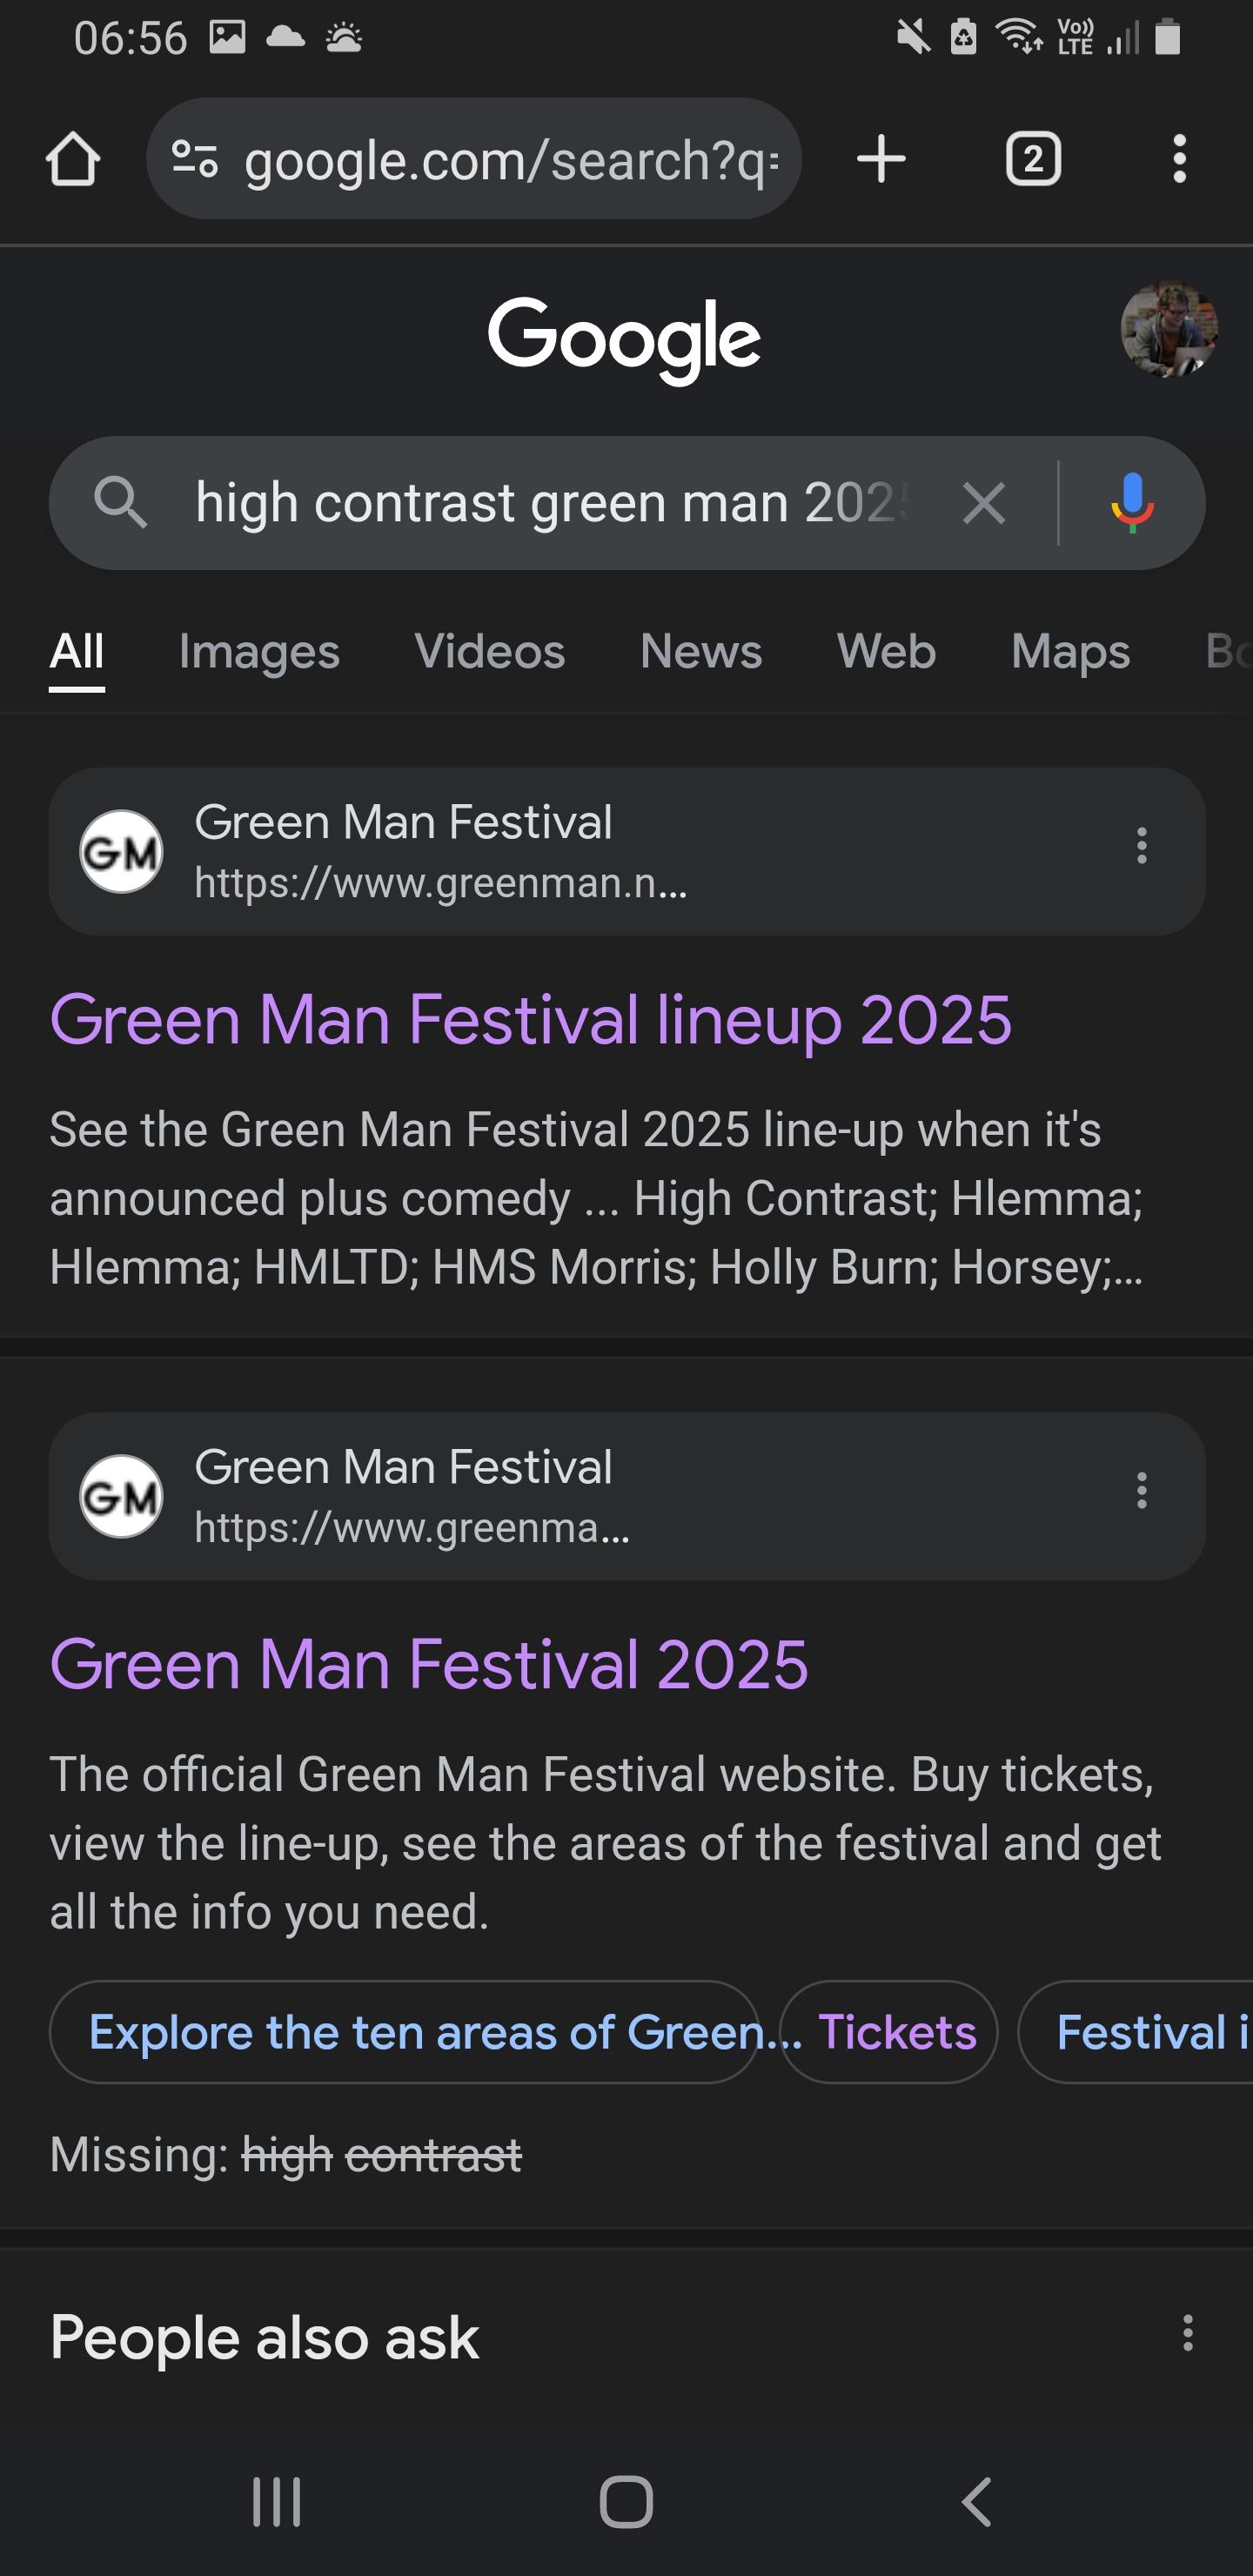The height and width of the screenshot is (2576, 1253).
Task: Clear the search query with X icon
Action: (x=984, y=502)
